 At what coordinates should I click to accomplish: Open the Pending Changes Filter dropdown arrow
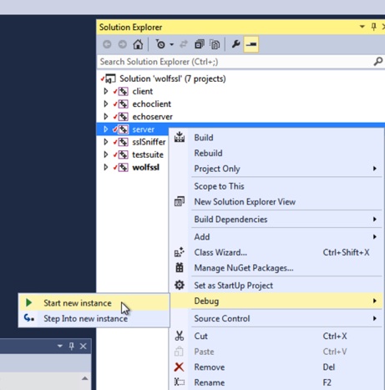click(171, 44)
